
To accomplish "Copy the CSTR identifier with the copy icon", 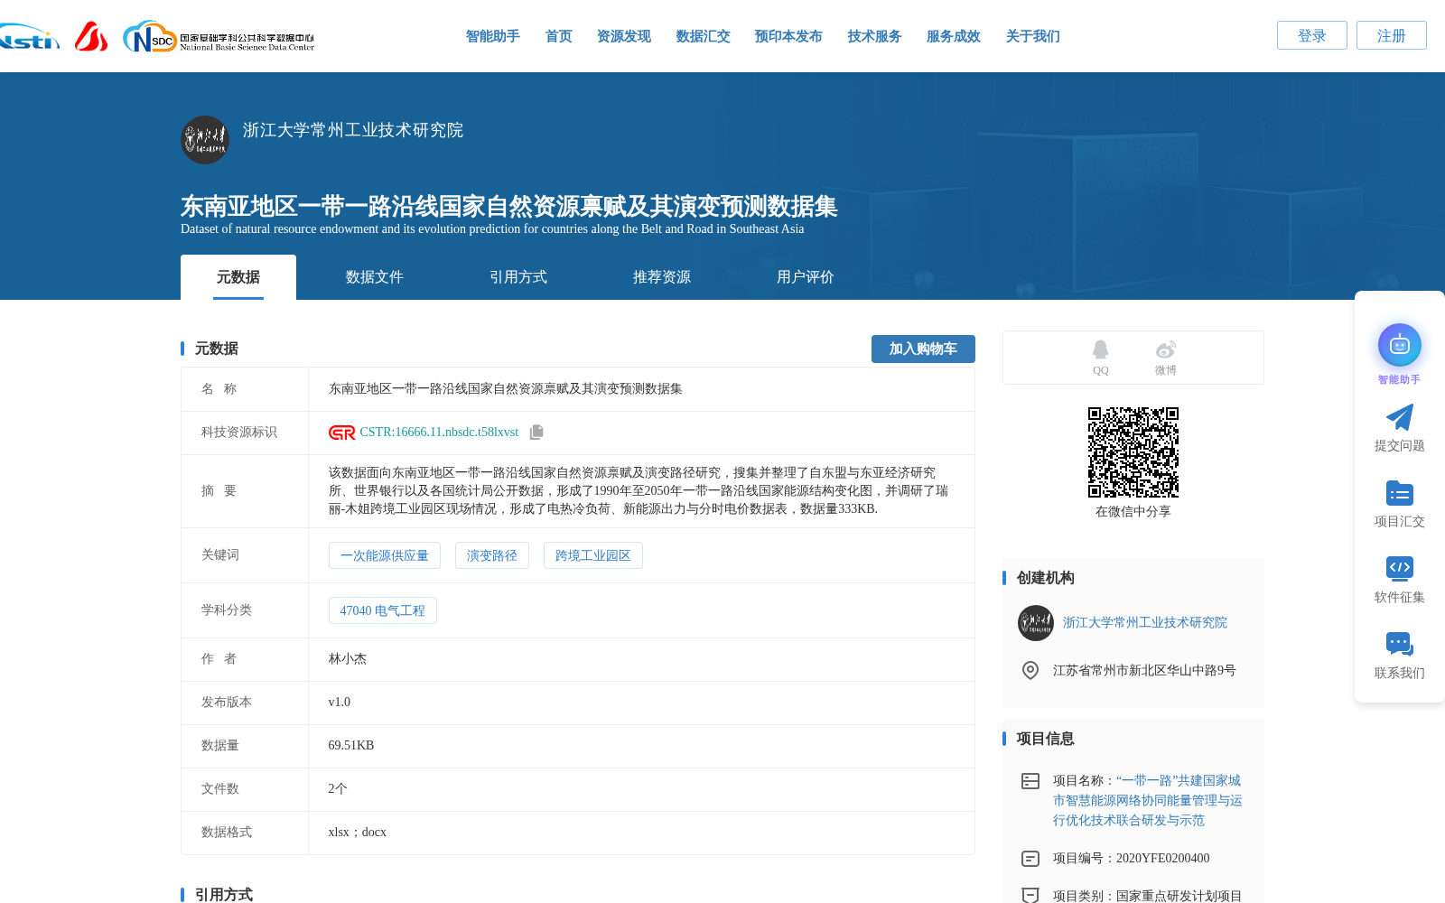I will 536,433.
